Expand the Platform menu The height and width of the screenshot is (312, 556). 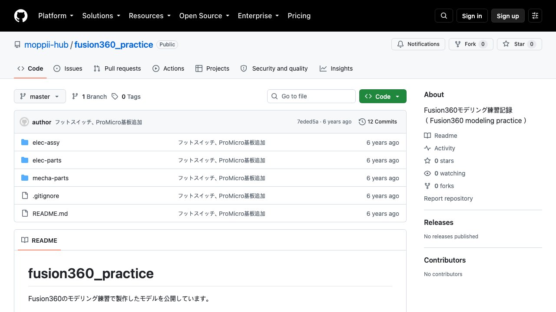56,16
